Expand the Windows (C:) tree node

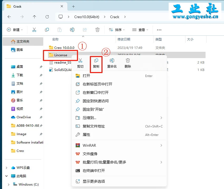[x=9, y=185]
